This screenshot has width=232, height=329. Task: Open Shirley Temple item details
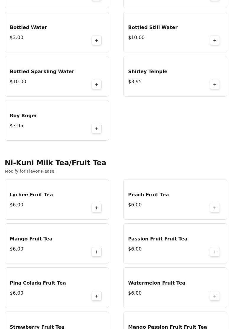click(x=147, y=72)
